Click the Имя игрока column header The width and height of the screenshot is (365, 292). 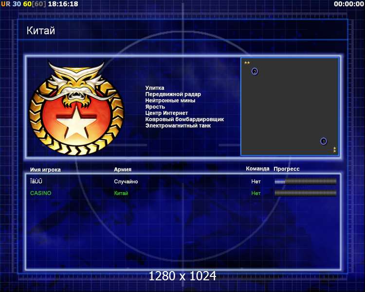[45, 170]
